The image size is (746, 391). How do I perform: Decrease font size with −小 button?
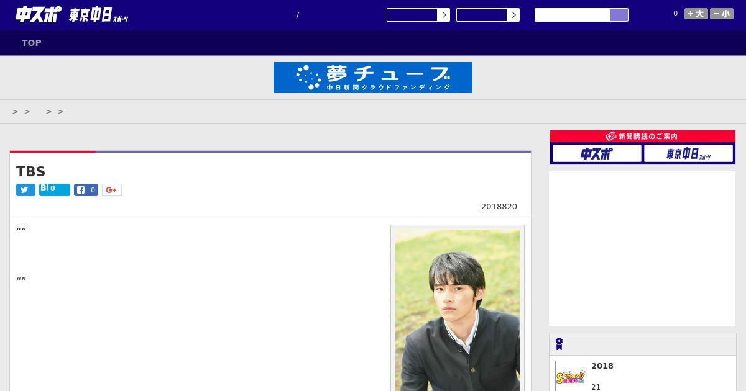(x=722, y=14)
